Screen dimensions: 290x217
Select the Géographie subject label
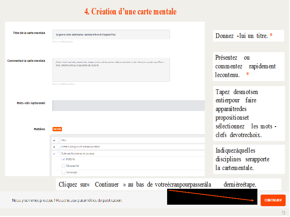click(x=72, y=166)
